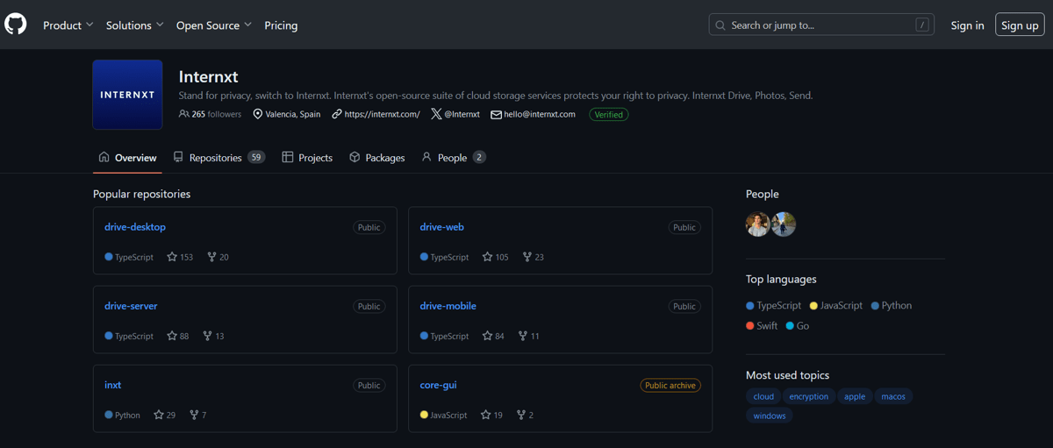1053x448 pixels.
Task: Switch to the Packages tab
Action: tap(377, 158)
